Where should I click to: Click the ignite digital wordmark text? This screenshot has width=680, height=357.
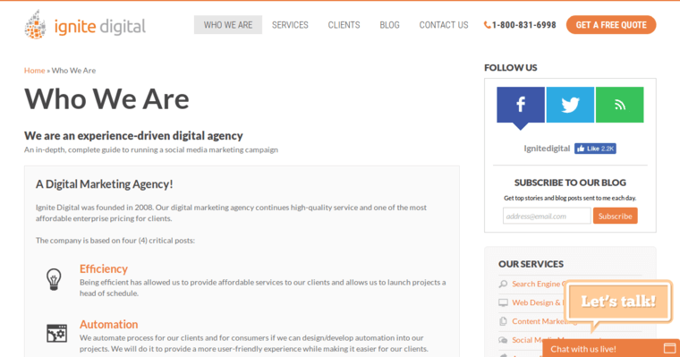click(99, 27)
